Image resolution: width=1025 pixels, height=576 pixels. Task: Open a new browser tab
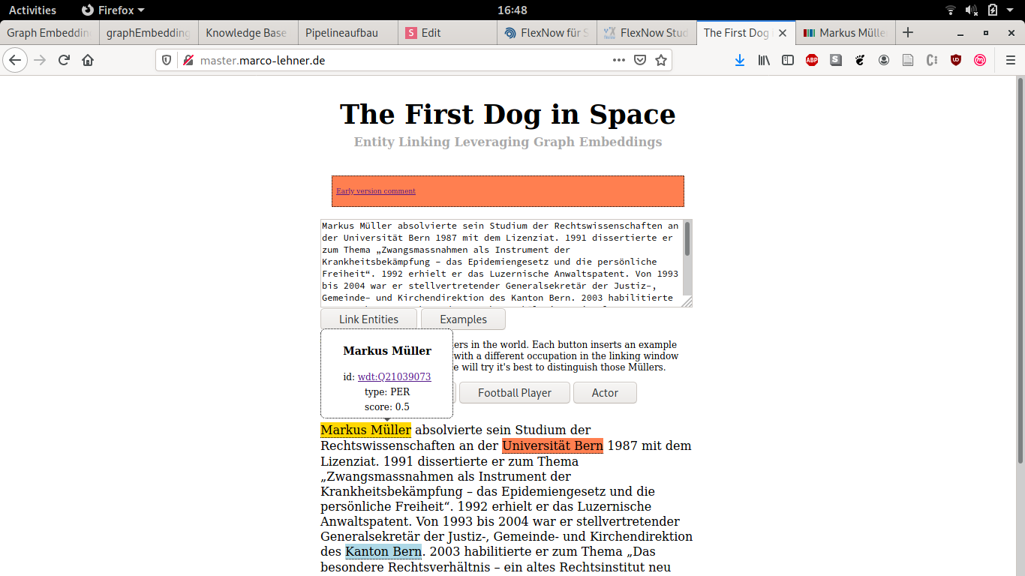[x=908, y=32]
